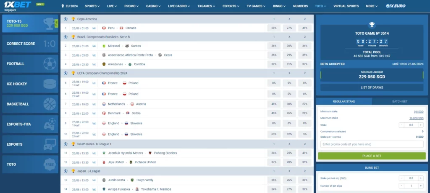Show stats icon for Amazonas - Coritiba match
Screen dimensions: 430x193
pyautogui.click(x=94, y=64)
